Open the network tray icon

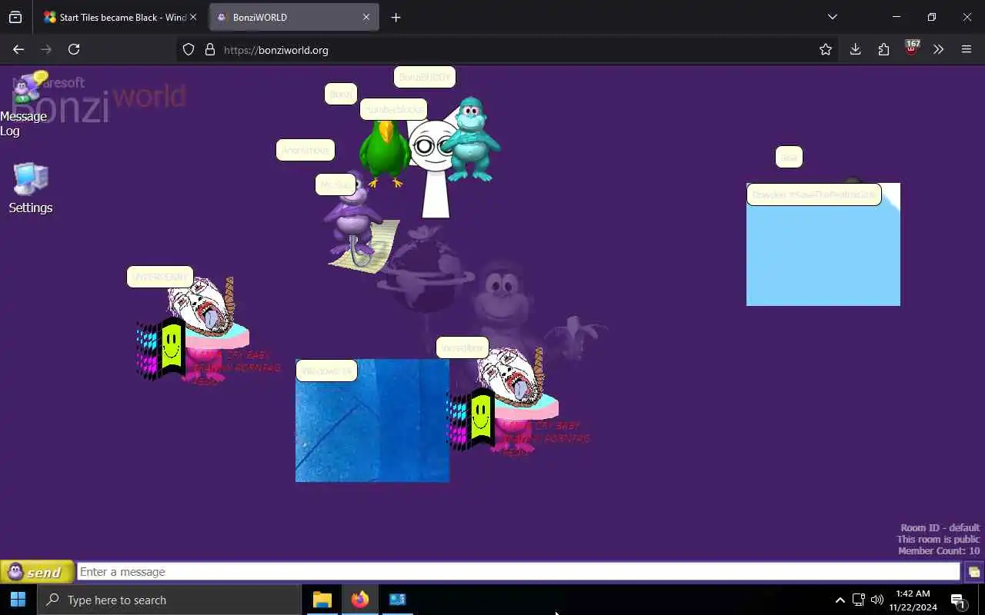[859, 600]
